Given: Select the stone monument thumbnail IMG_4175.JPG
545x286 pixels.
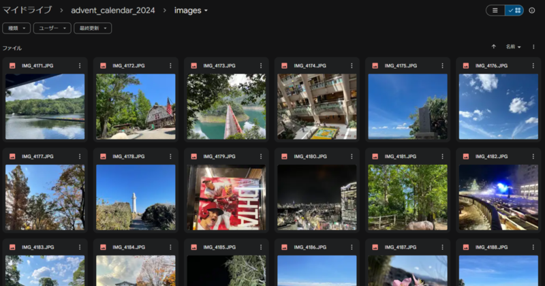Looking at the screenshot, I should 407,106.
